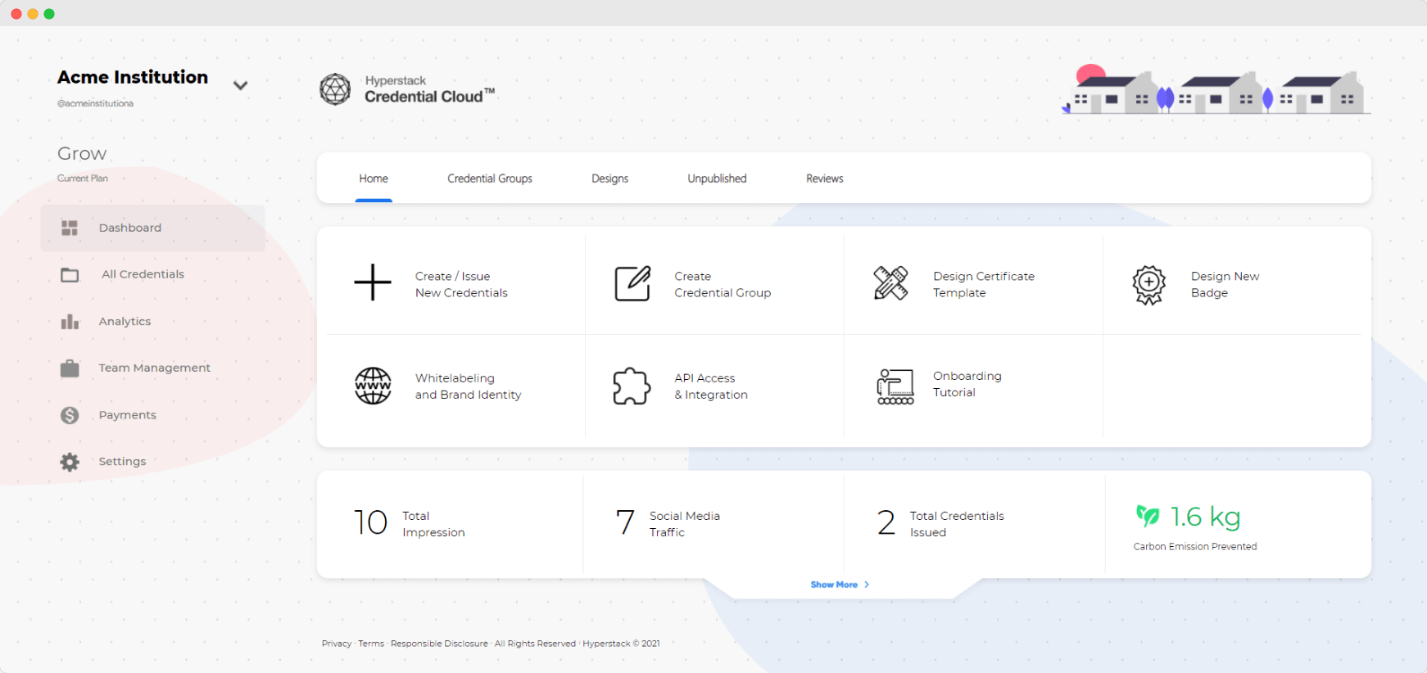This screenshot has width=1427, height=673.
Task: Open API Access & Integration
Action: point(711,386)
